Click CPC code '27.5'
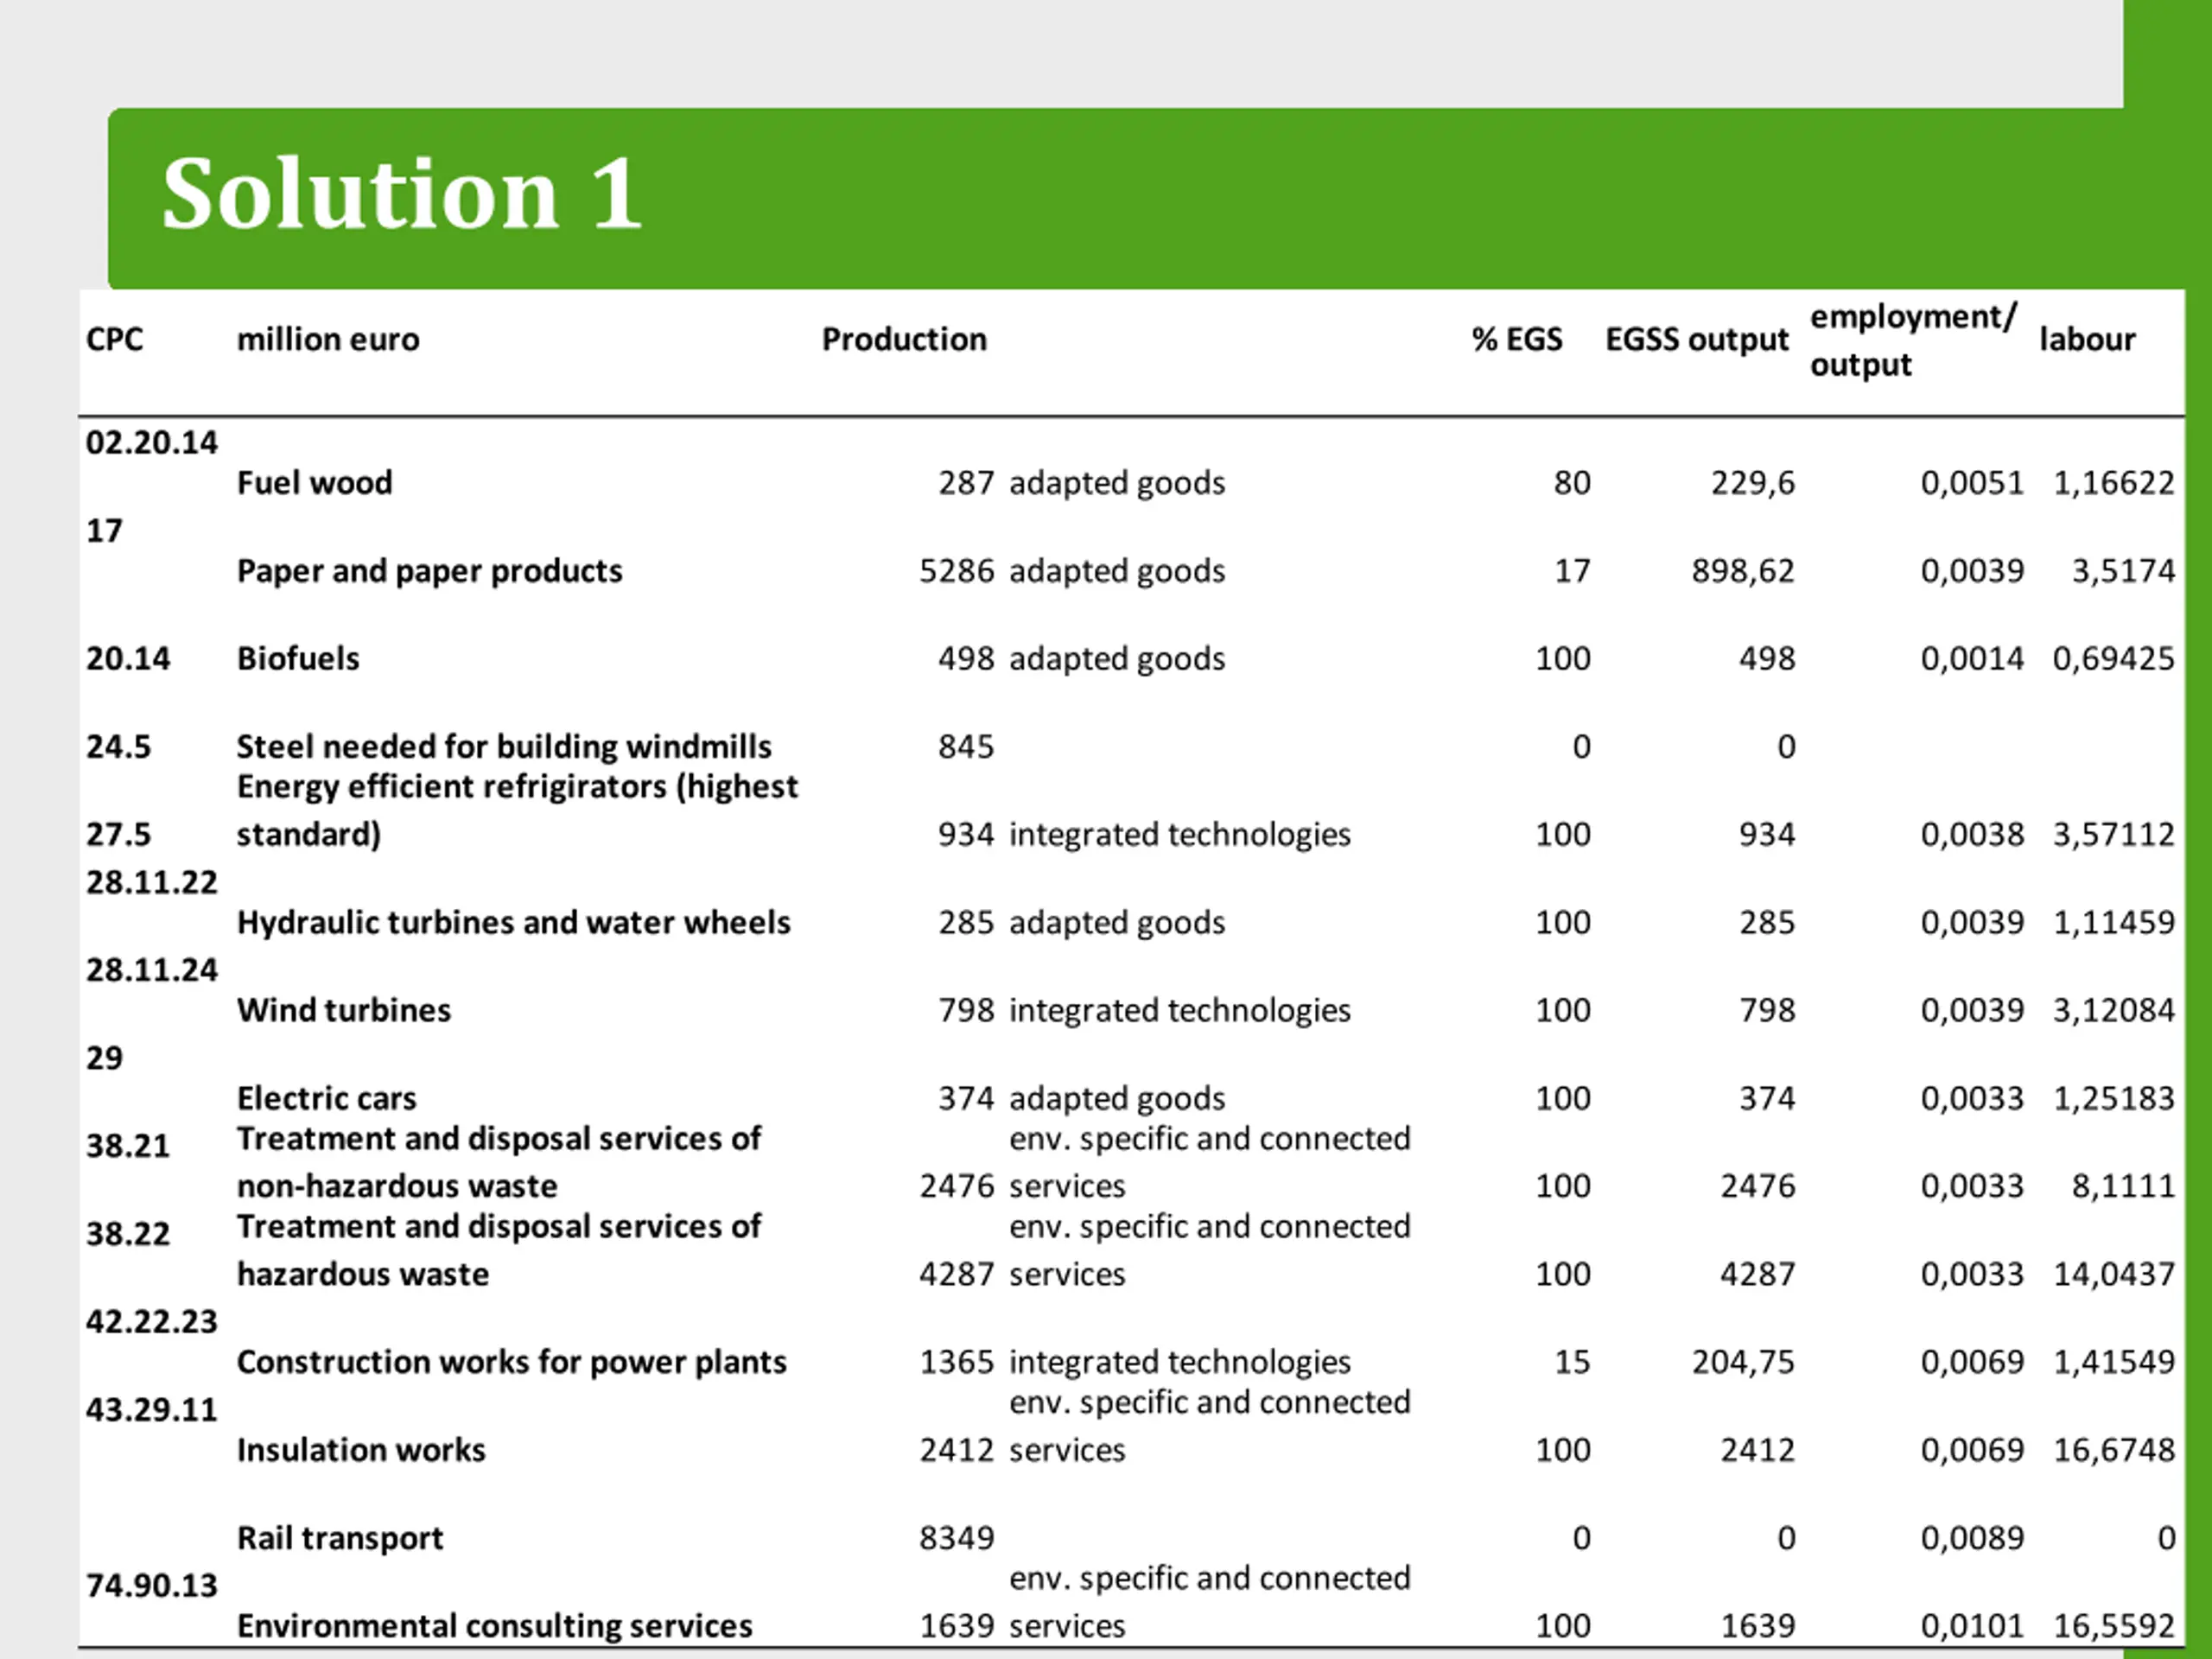 tap(118, 834)
